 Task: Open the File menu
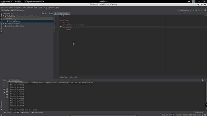2,8
